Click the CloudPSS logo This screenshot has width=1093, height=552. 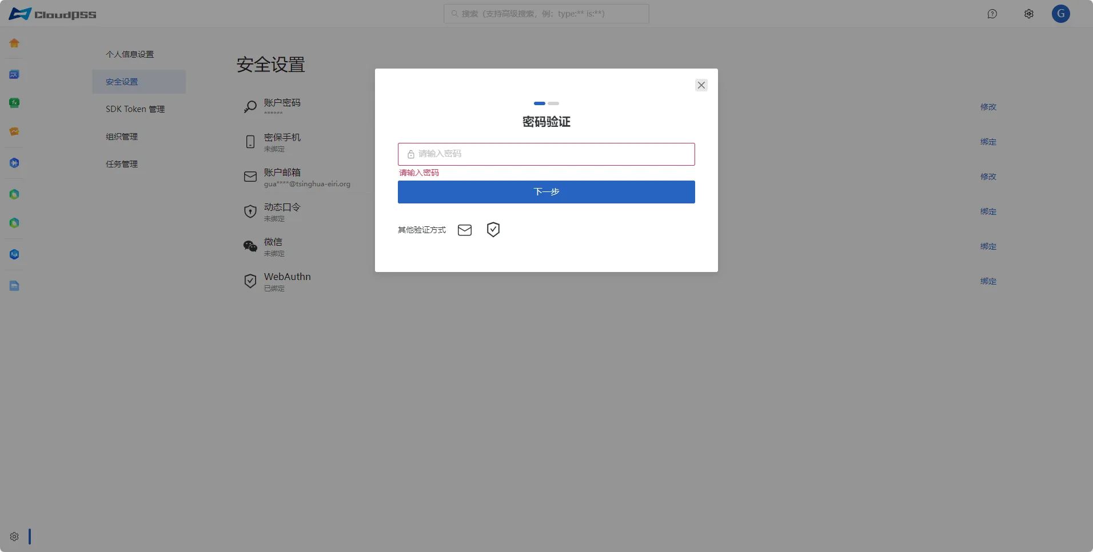point(53,14)
